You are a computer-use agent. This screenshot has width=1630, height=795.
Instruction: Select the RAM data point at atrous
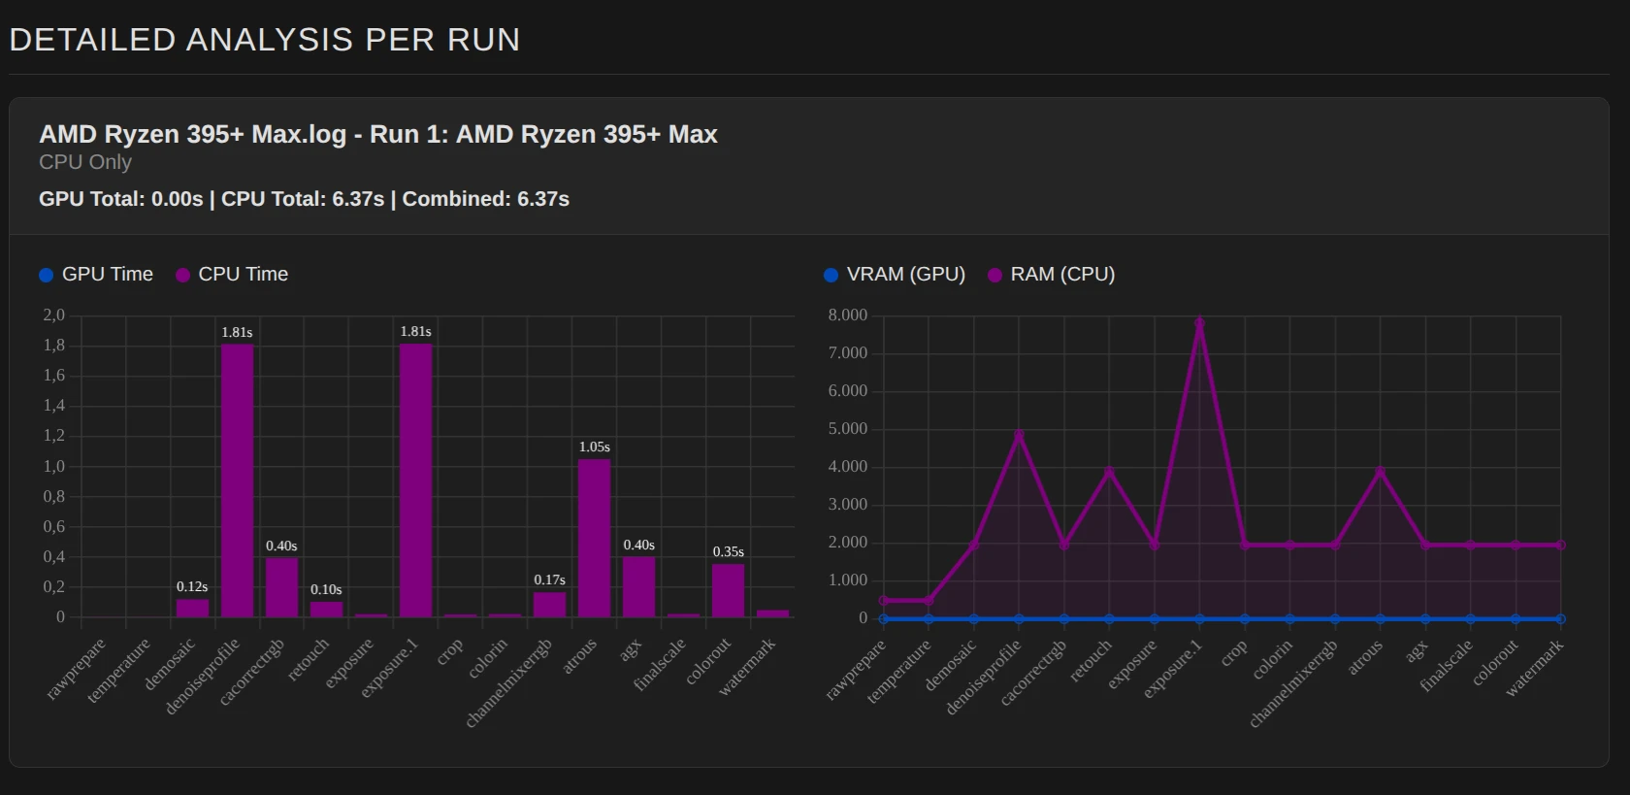tap(1380, 472)
